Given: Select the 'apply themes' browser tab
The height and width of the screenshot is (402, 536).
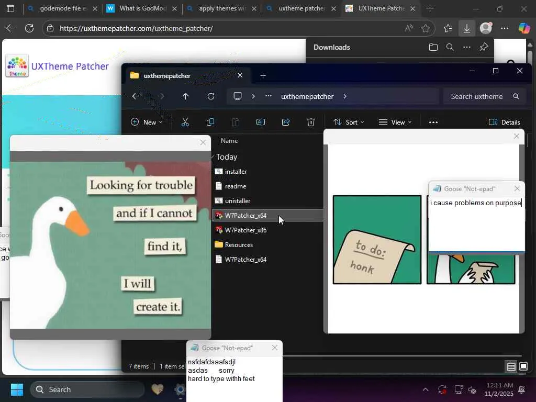Looking at the screenshot, I should tap(221, 8).
